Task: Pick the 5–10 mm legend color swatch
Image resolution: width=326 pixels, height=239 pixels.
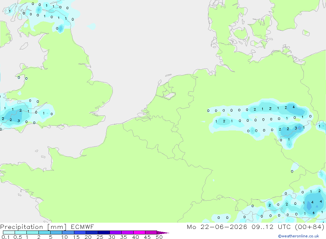Action: (56, 232)
